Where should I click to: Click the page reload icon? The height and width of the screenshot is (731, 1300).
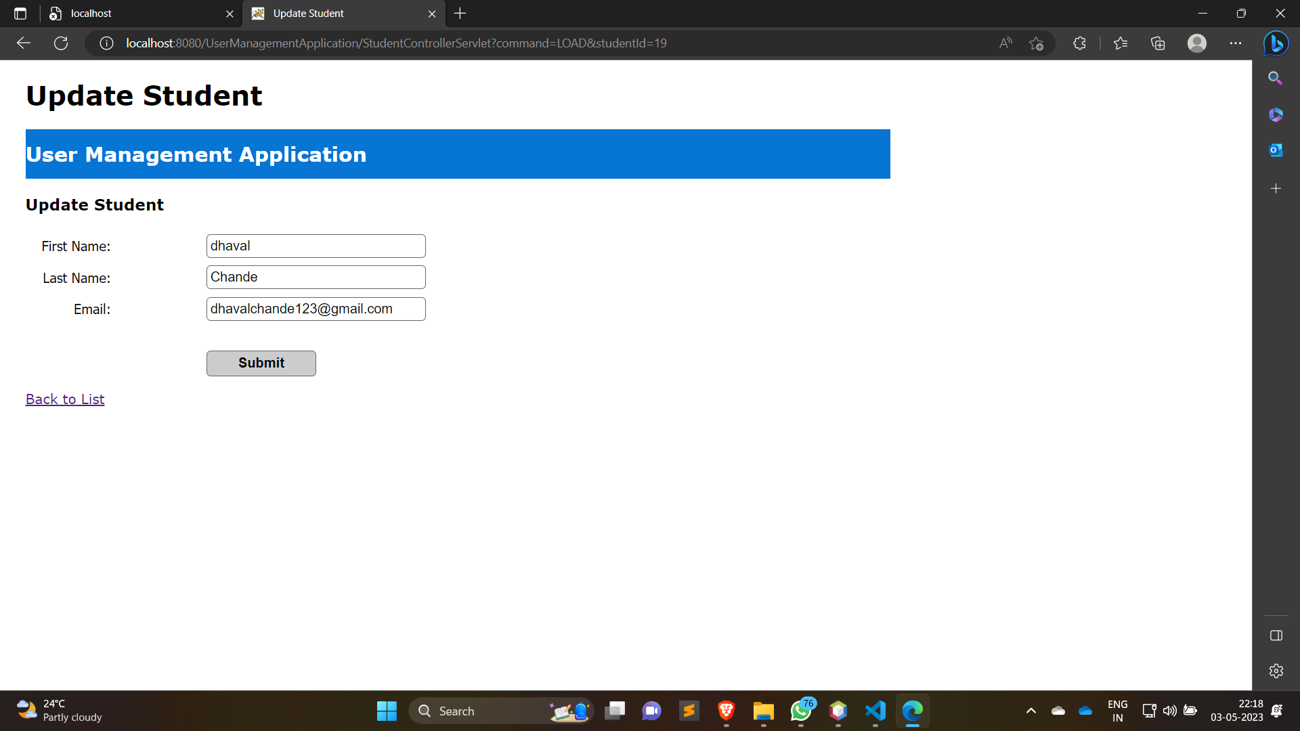click(60, 43)
